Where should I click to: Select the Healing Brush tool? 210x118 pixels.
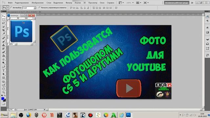point(4,38)
